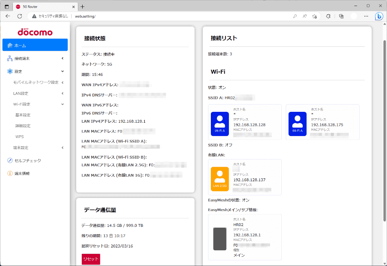Select the ホーム home icon in sidebar
387x266 pixels.
point(10,45)
